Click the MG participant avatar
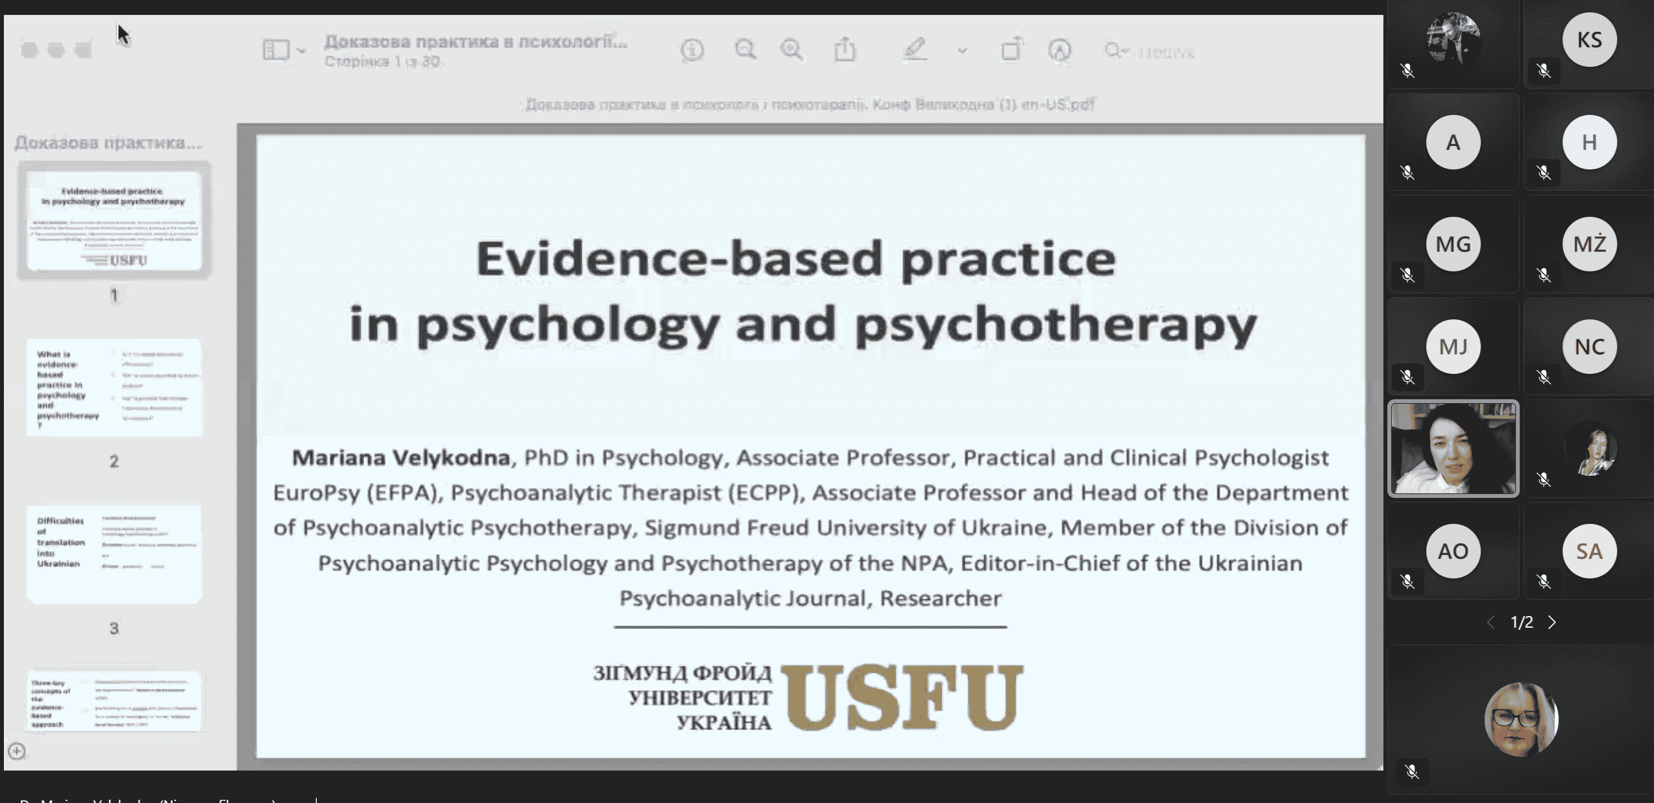Image resolution: width=1654 pixels, height=803 pixels. [x=1453, y=244]
